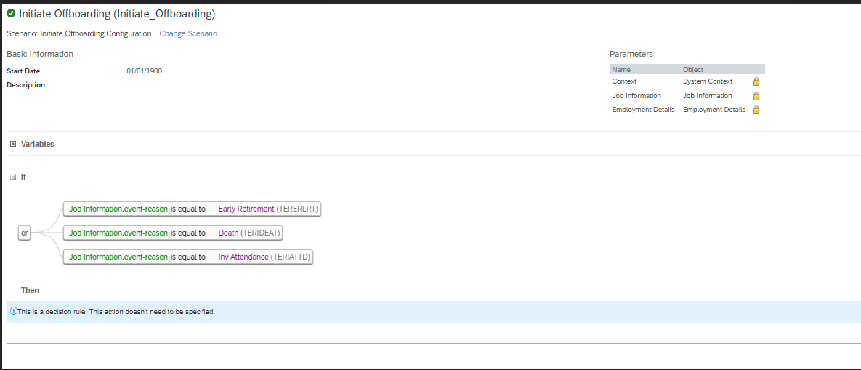Screen dimensions: 861x370
Task: Click the lock icon beside System Context
Action: 756,82
